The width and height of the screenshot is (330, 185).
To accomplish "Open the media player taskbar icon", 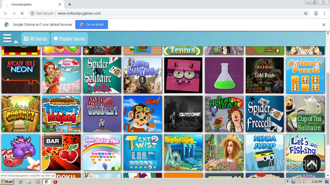I will coord(38,182).
